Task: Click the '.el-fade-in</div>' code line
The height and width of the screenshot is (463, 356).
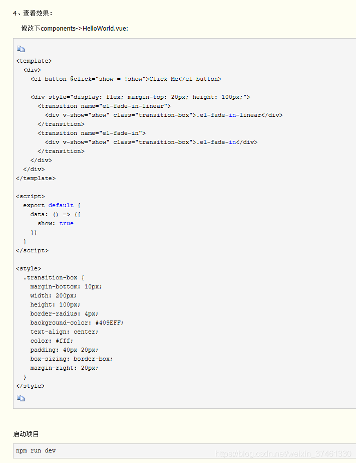Action: coord(151,142)
